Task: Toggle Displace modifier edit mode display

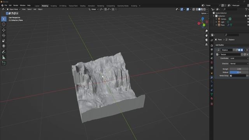Action: pos(237,50)
